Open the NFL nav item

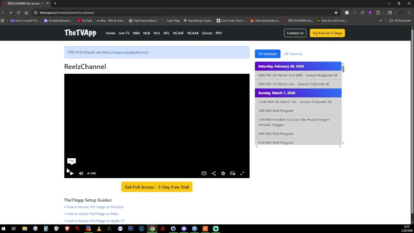coord(167,33)
